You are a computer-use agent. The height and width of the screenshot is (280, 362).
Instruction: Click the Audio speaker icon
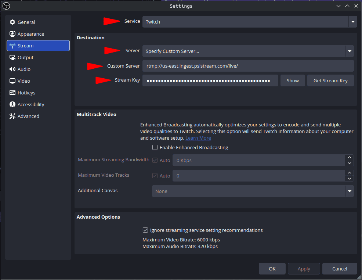[x=12, y=69]
